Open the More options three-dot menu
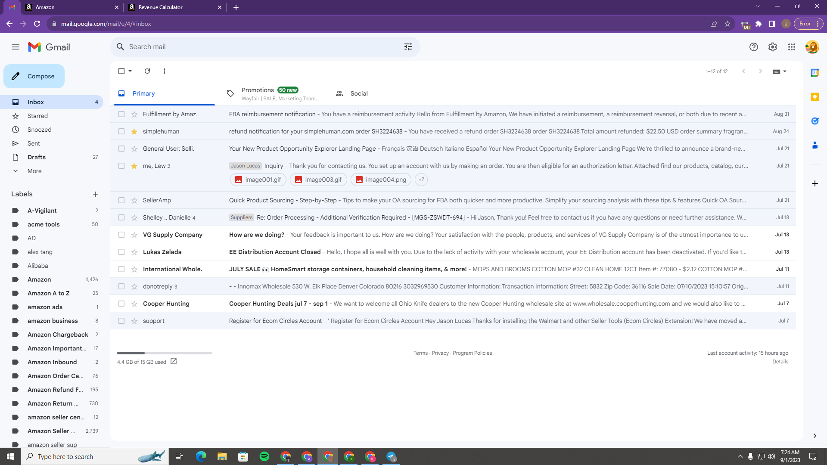The width and height of the screenshot is (827, 465). pyautogui.click(x=165, y=71)
